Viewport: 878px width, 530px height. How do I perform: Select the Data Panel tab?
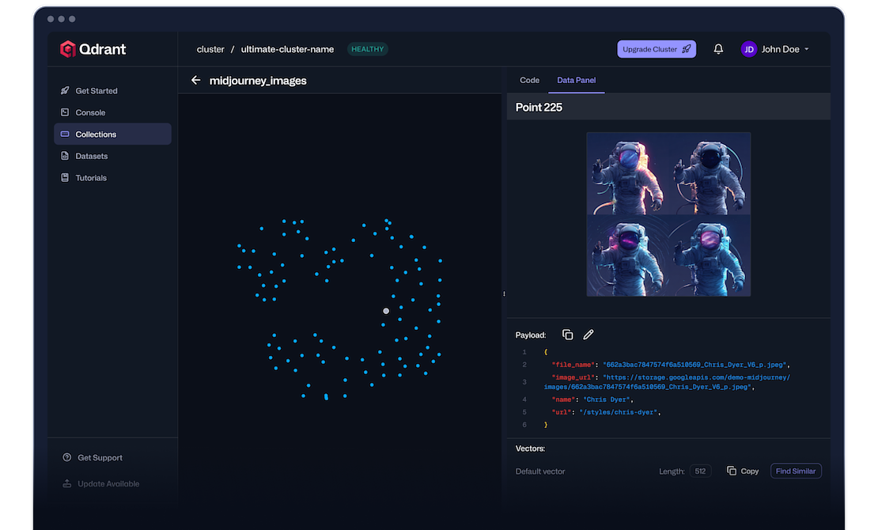point(576,81)
